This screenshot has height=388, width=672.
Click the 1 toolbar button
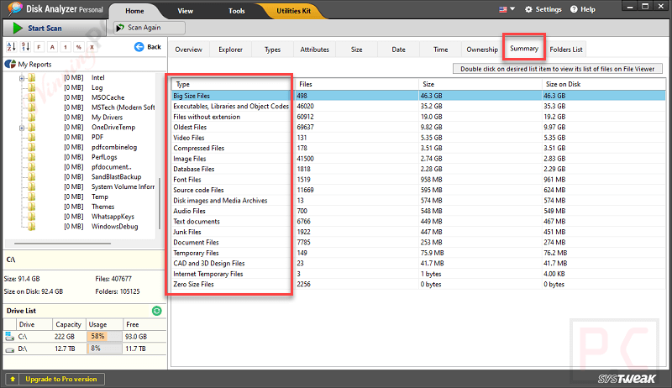click(x=66, y=47)
